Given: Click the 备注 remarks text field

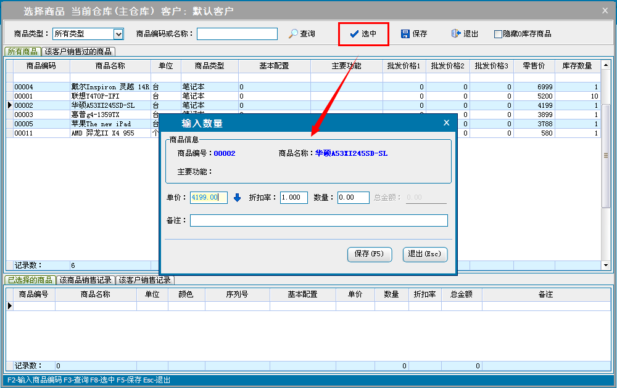Looking at the screenshot, I should coord(318,220).
